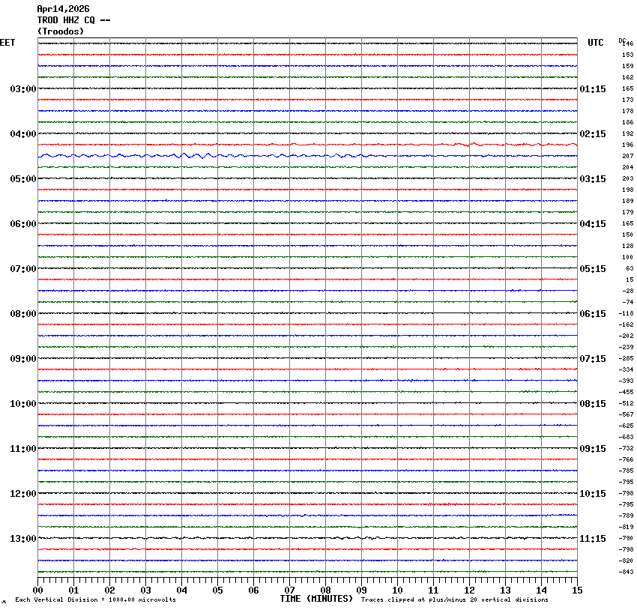The image size is (637, 610).
Task: Select the 11:15 UTC time label
Action: click(593, 539)
